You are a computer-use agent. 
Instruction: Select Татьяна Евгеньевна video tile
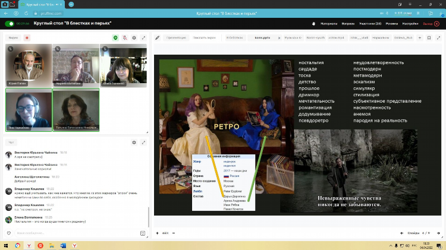click(x=76, y=110)
